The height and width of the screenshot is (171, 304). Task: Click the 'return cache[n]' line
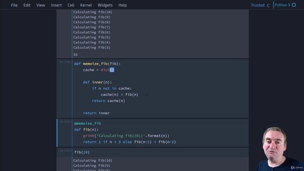pyautogui.click(x=108, y=101)
